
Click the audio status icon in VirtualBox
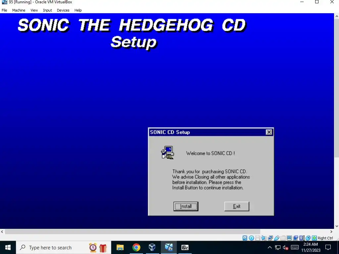coord(264,238)
